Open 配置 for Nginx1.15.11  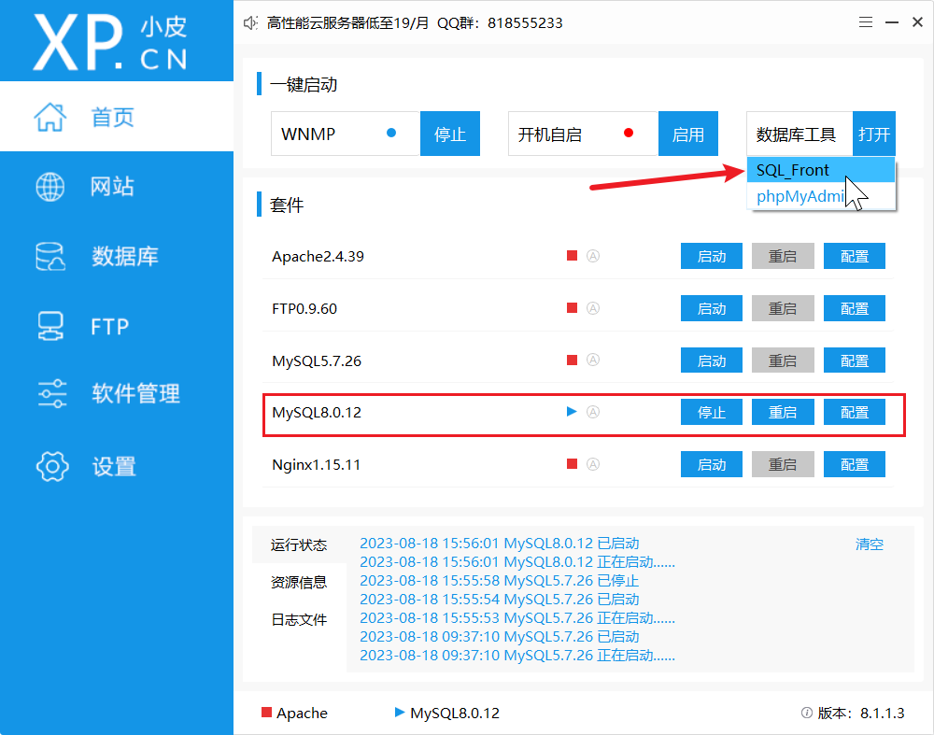[x=855, y=464]
